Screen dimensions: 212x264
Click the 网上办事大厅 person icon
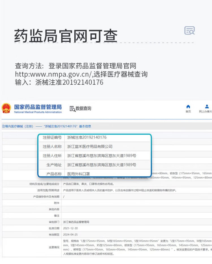[207, 107]
